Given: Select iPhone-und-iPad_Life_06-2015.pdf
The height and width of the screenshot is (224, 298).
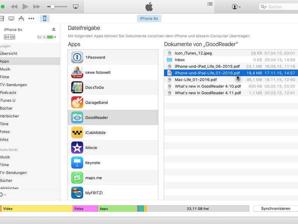Looking at the screenshot, I should [x=231, y=66].
